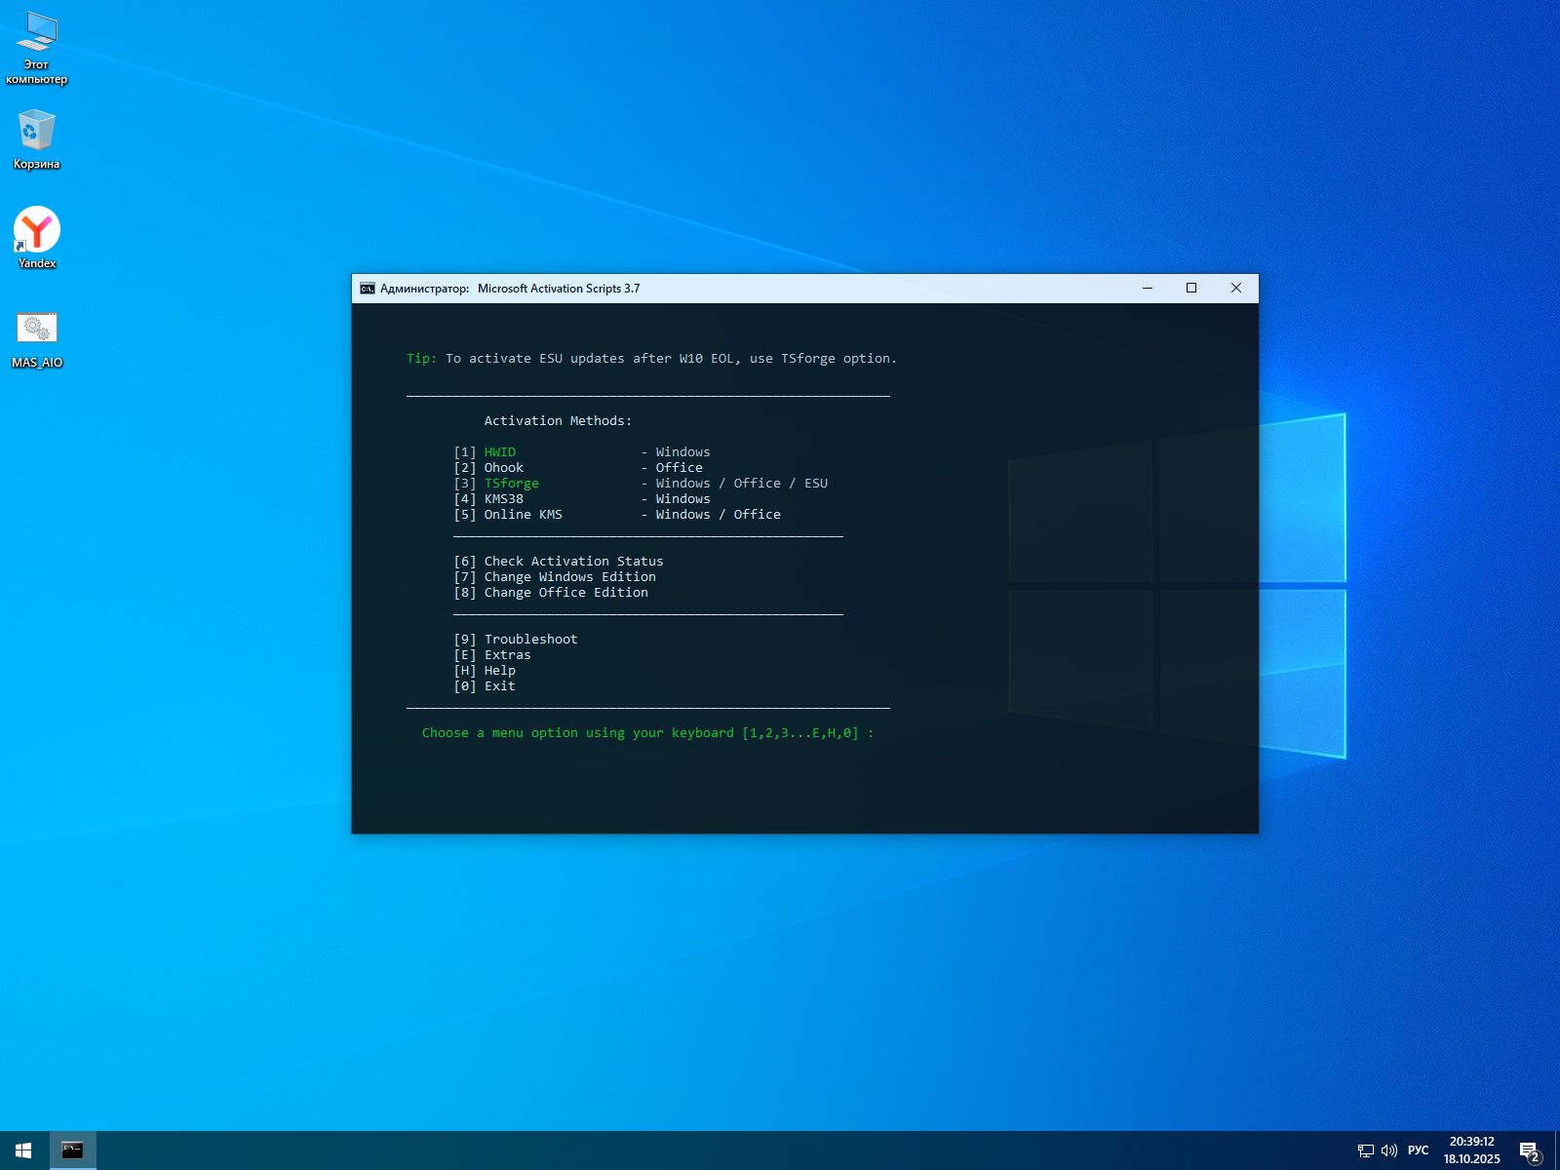The height and width of the screenshot is (1170, 1560).
Task: Switch the РУС input language indicator
Action: (1418, 1150)
